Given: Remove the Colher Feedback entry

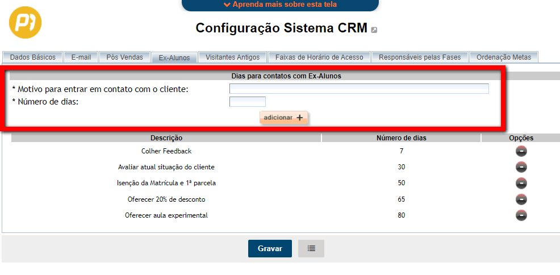Looking at the screenshot, I should [521, 151].
